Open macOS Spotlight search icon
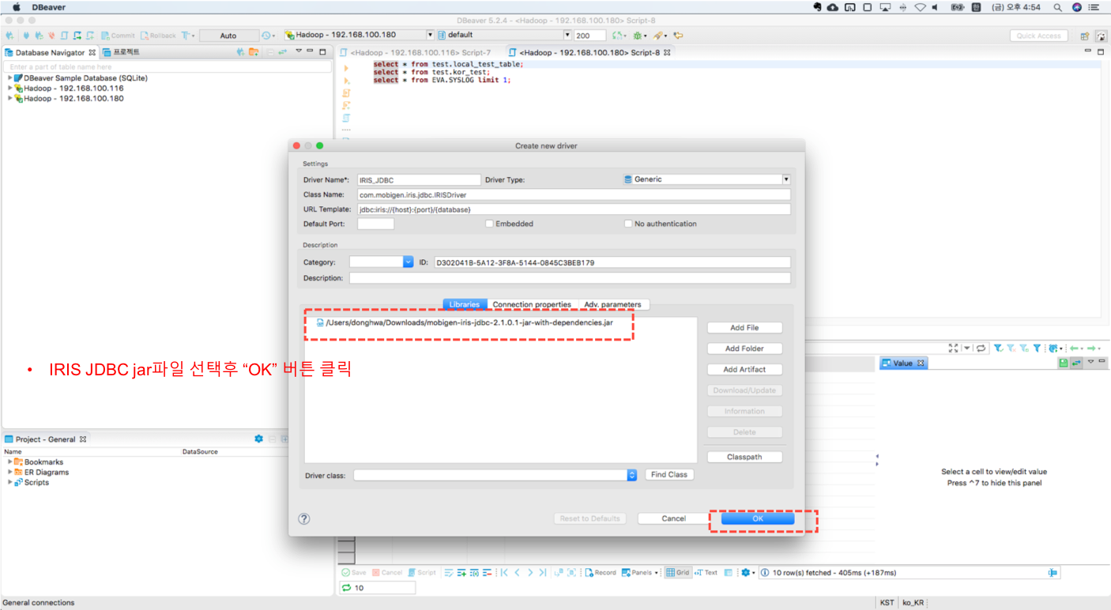Viewport: 1111px width, 610px height. coord(1058,7)
